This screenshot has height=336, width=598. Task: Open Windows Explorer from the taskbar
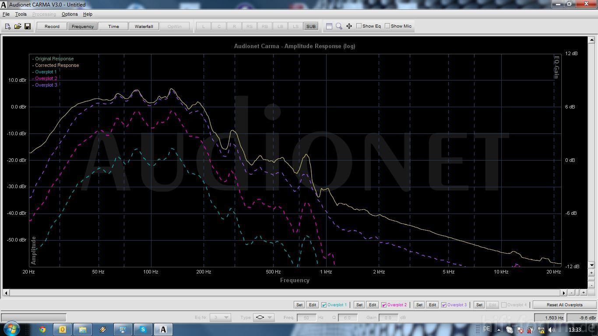click(x=82, y=329)
